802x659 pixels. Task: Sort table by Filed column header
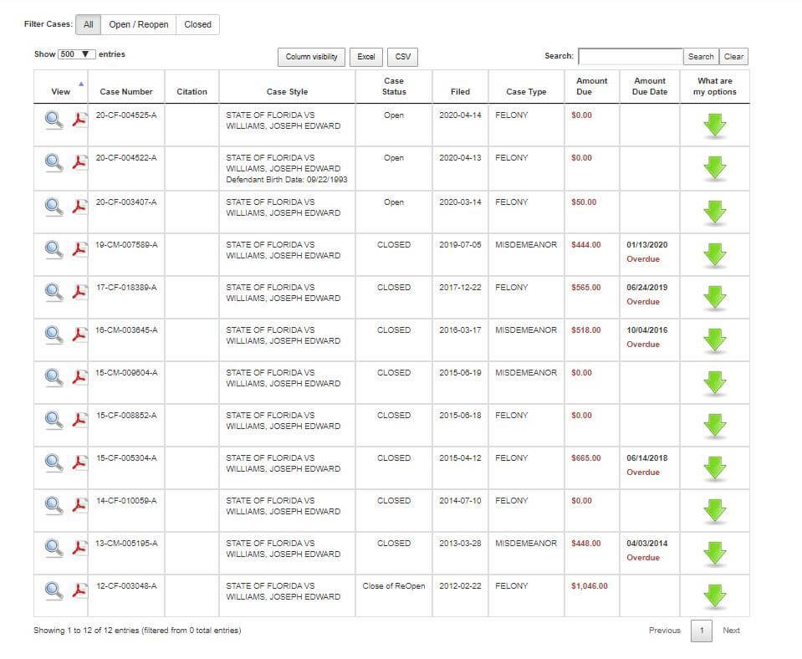[x=460, y=91]
